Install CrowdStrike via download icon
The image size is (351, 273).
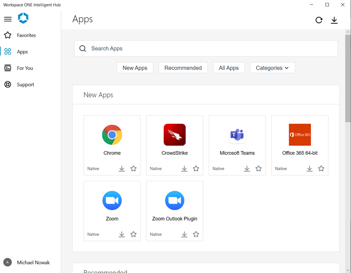(184, 169)
